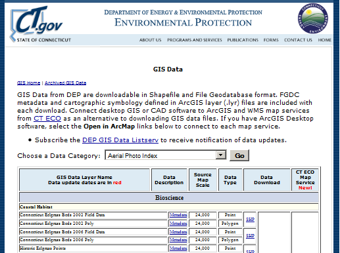Follow the GIS Home link
The image size is (340, 253).
click(x=29, y=83)
